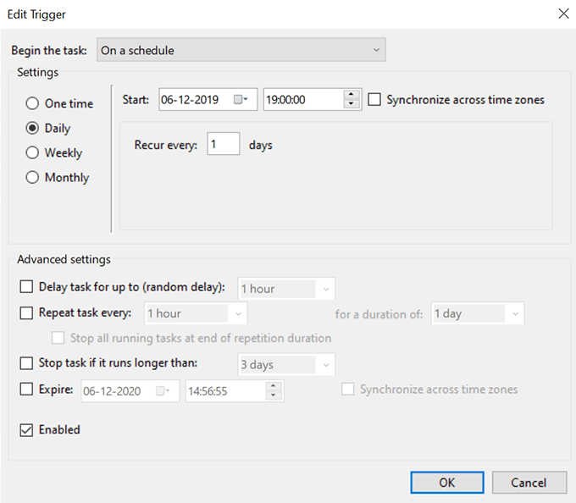576x503 pixels.
Task: Close the Edit Trigger dialog
Action: pyautogui.click(x=562, y=14)
